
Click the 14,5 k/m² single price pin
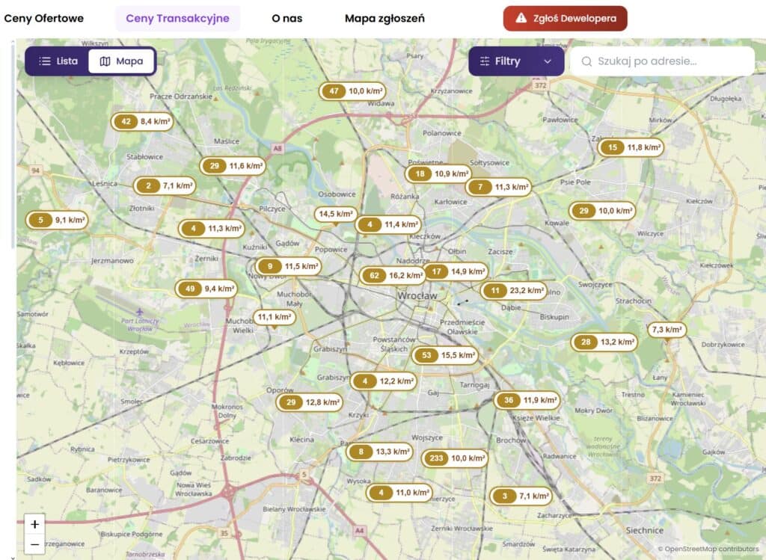pos(336,214)
